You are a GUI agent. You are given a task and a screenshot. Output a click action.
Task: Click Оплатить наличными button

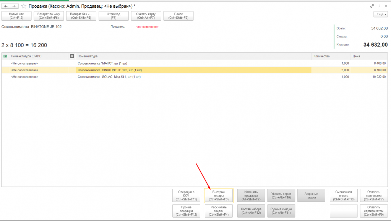pyautogui.click(x=374, y=195)
